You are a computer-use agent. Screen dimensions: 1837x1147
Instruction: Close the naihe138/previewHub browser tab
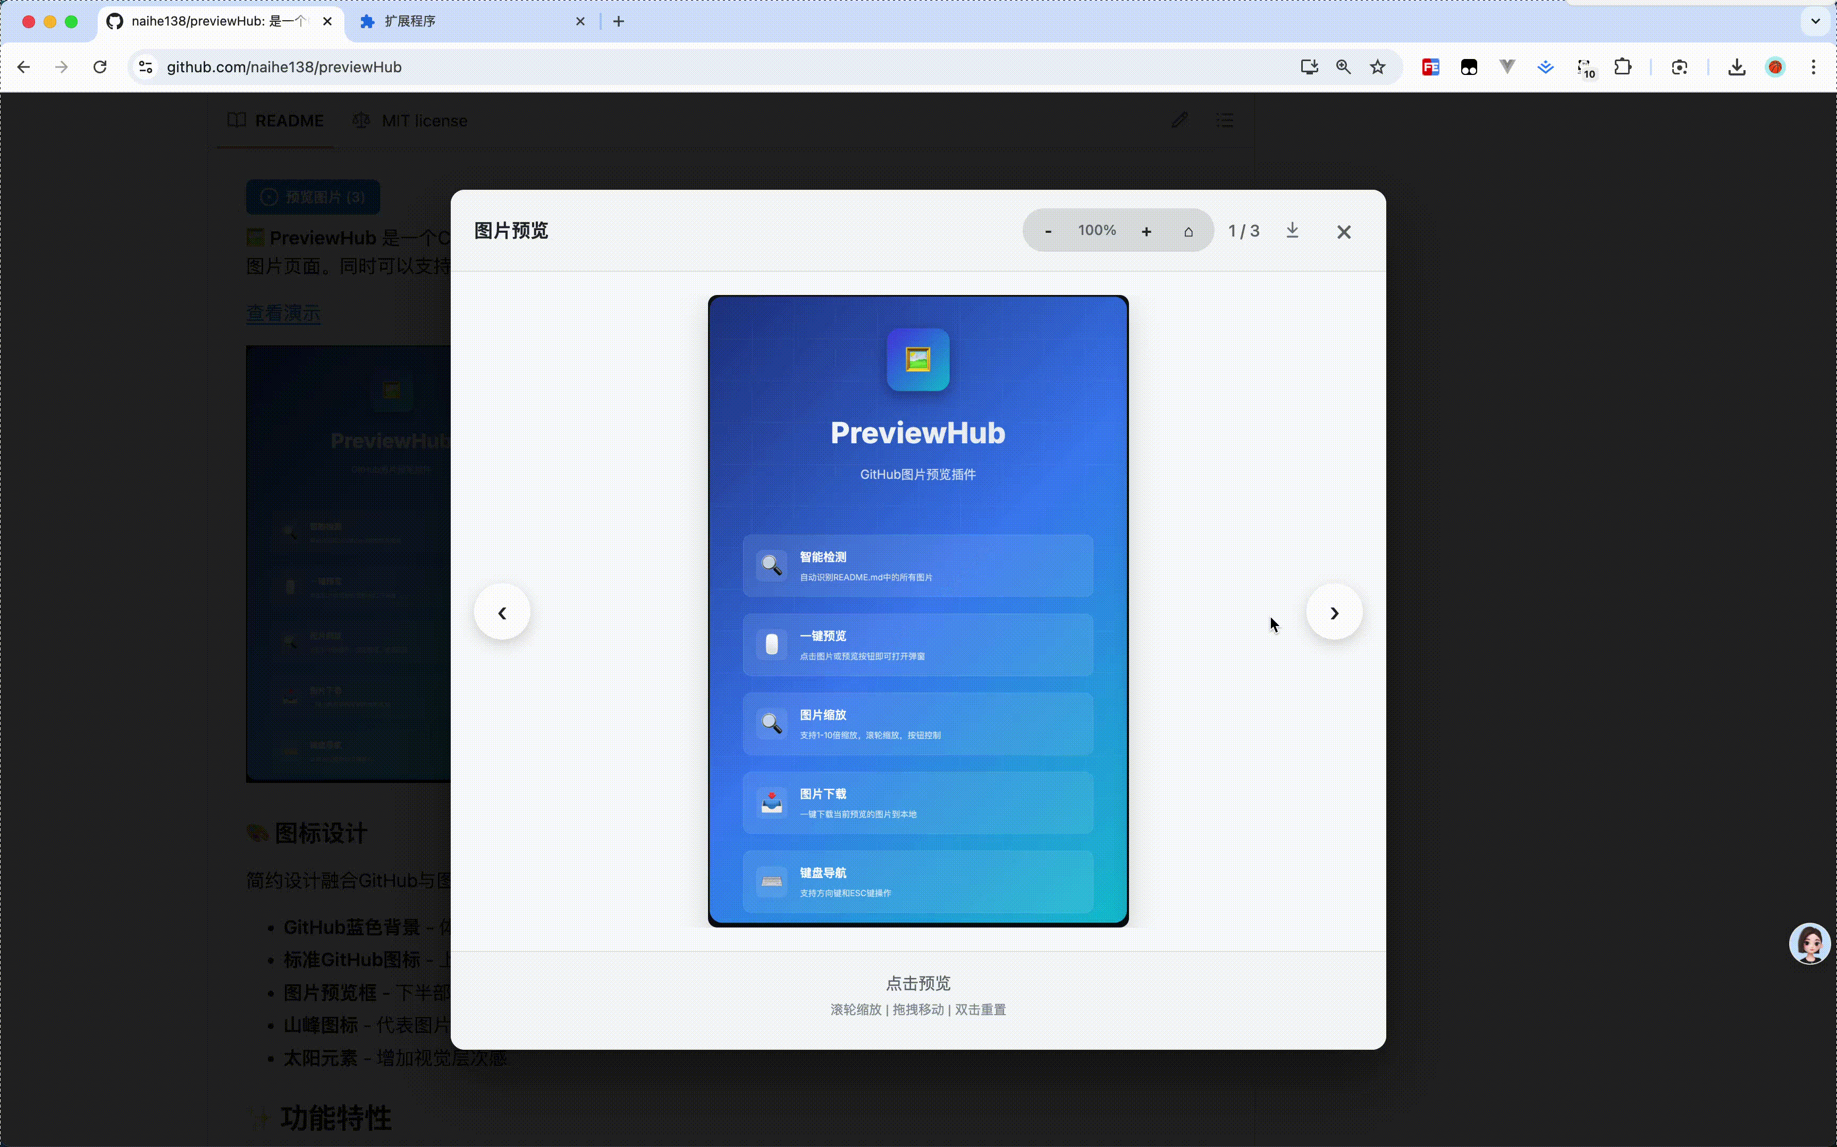[x=327, y=21]
